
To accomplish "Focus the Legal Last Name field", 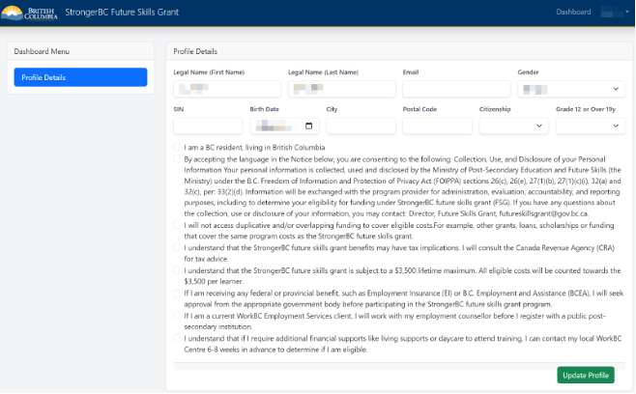I will (342, 89).
